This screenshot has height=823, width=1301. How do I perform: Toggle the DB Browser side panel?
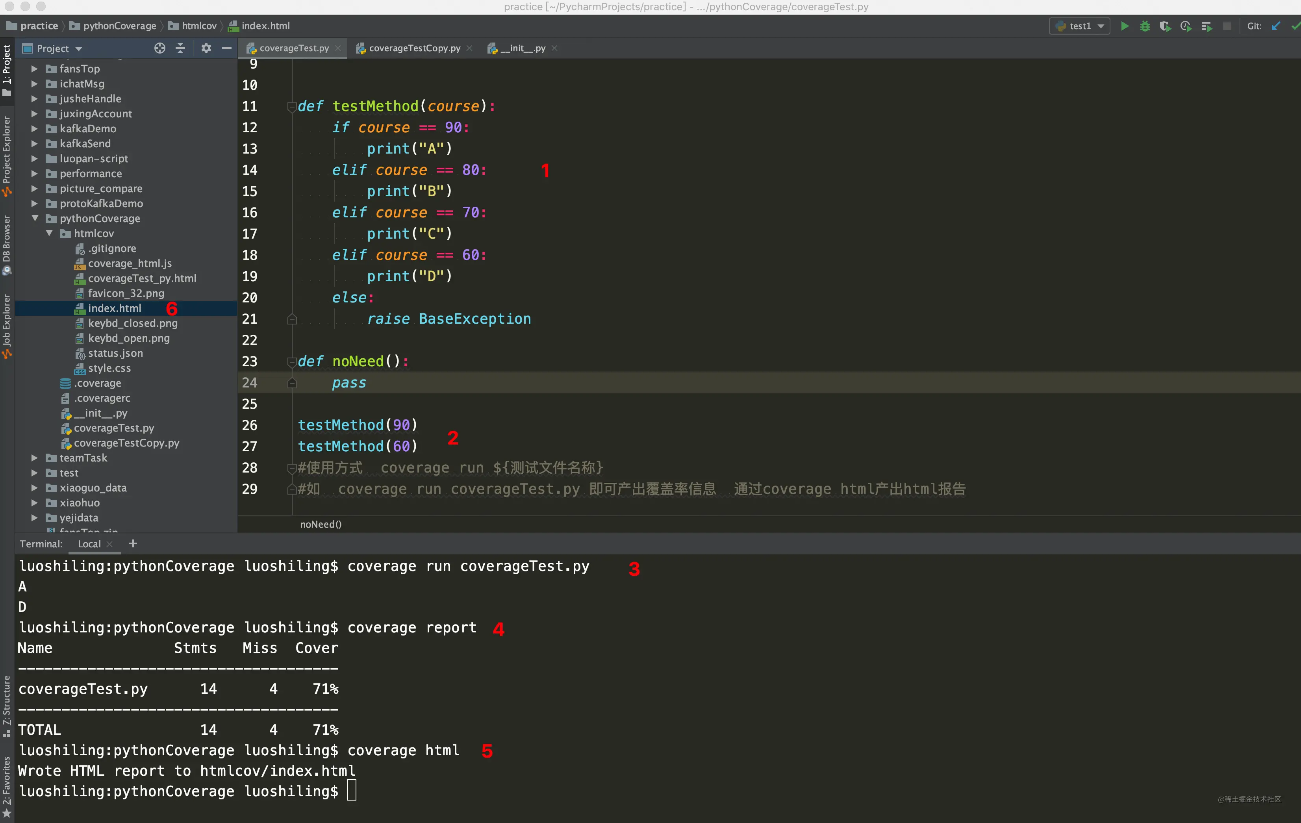coord(6,245)
